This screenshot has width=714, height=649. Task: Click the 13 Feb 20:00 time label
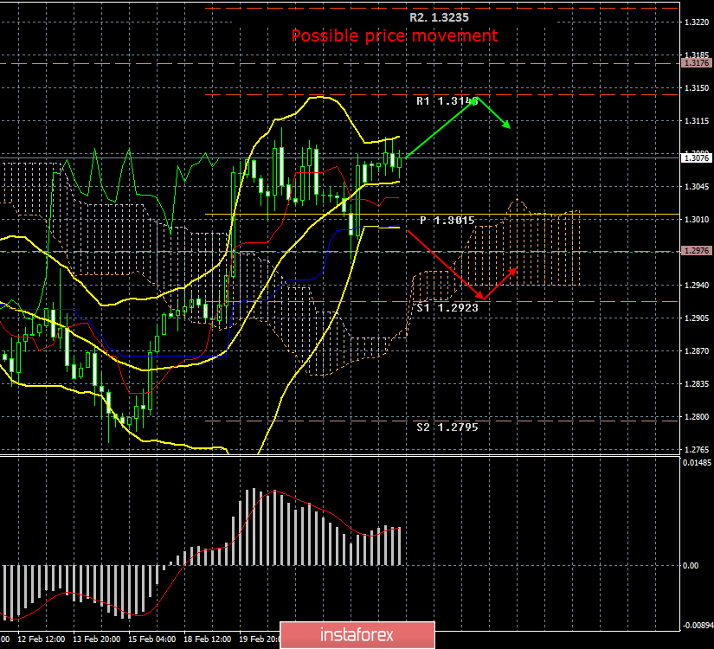(97, 639)
